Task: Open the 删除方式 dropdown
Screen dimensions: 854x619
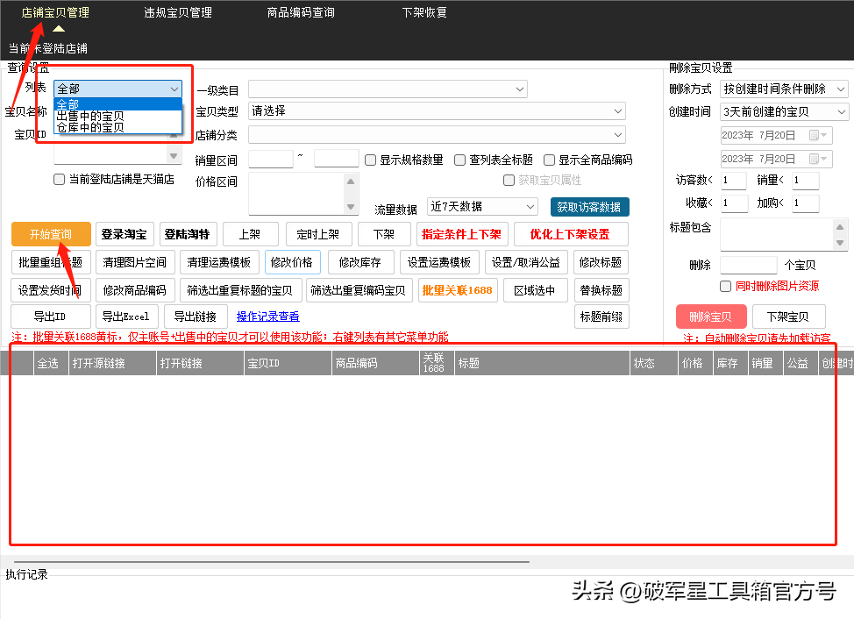Action: click(x=784, y=89)
